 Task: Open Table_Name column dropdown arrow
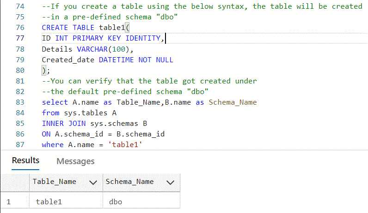point(93,182)
